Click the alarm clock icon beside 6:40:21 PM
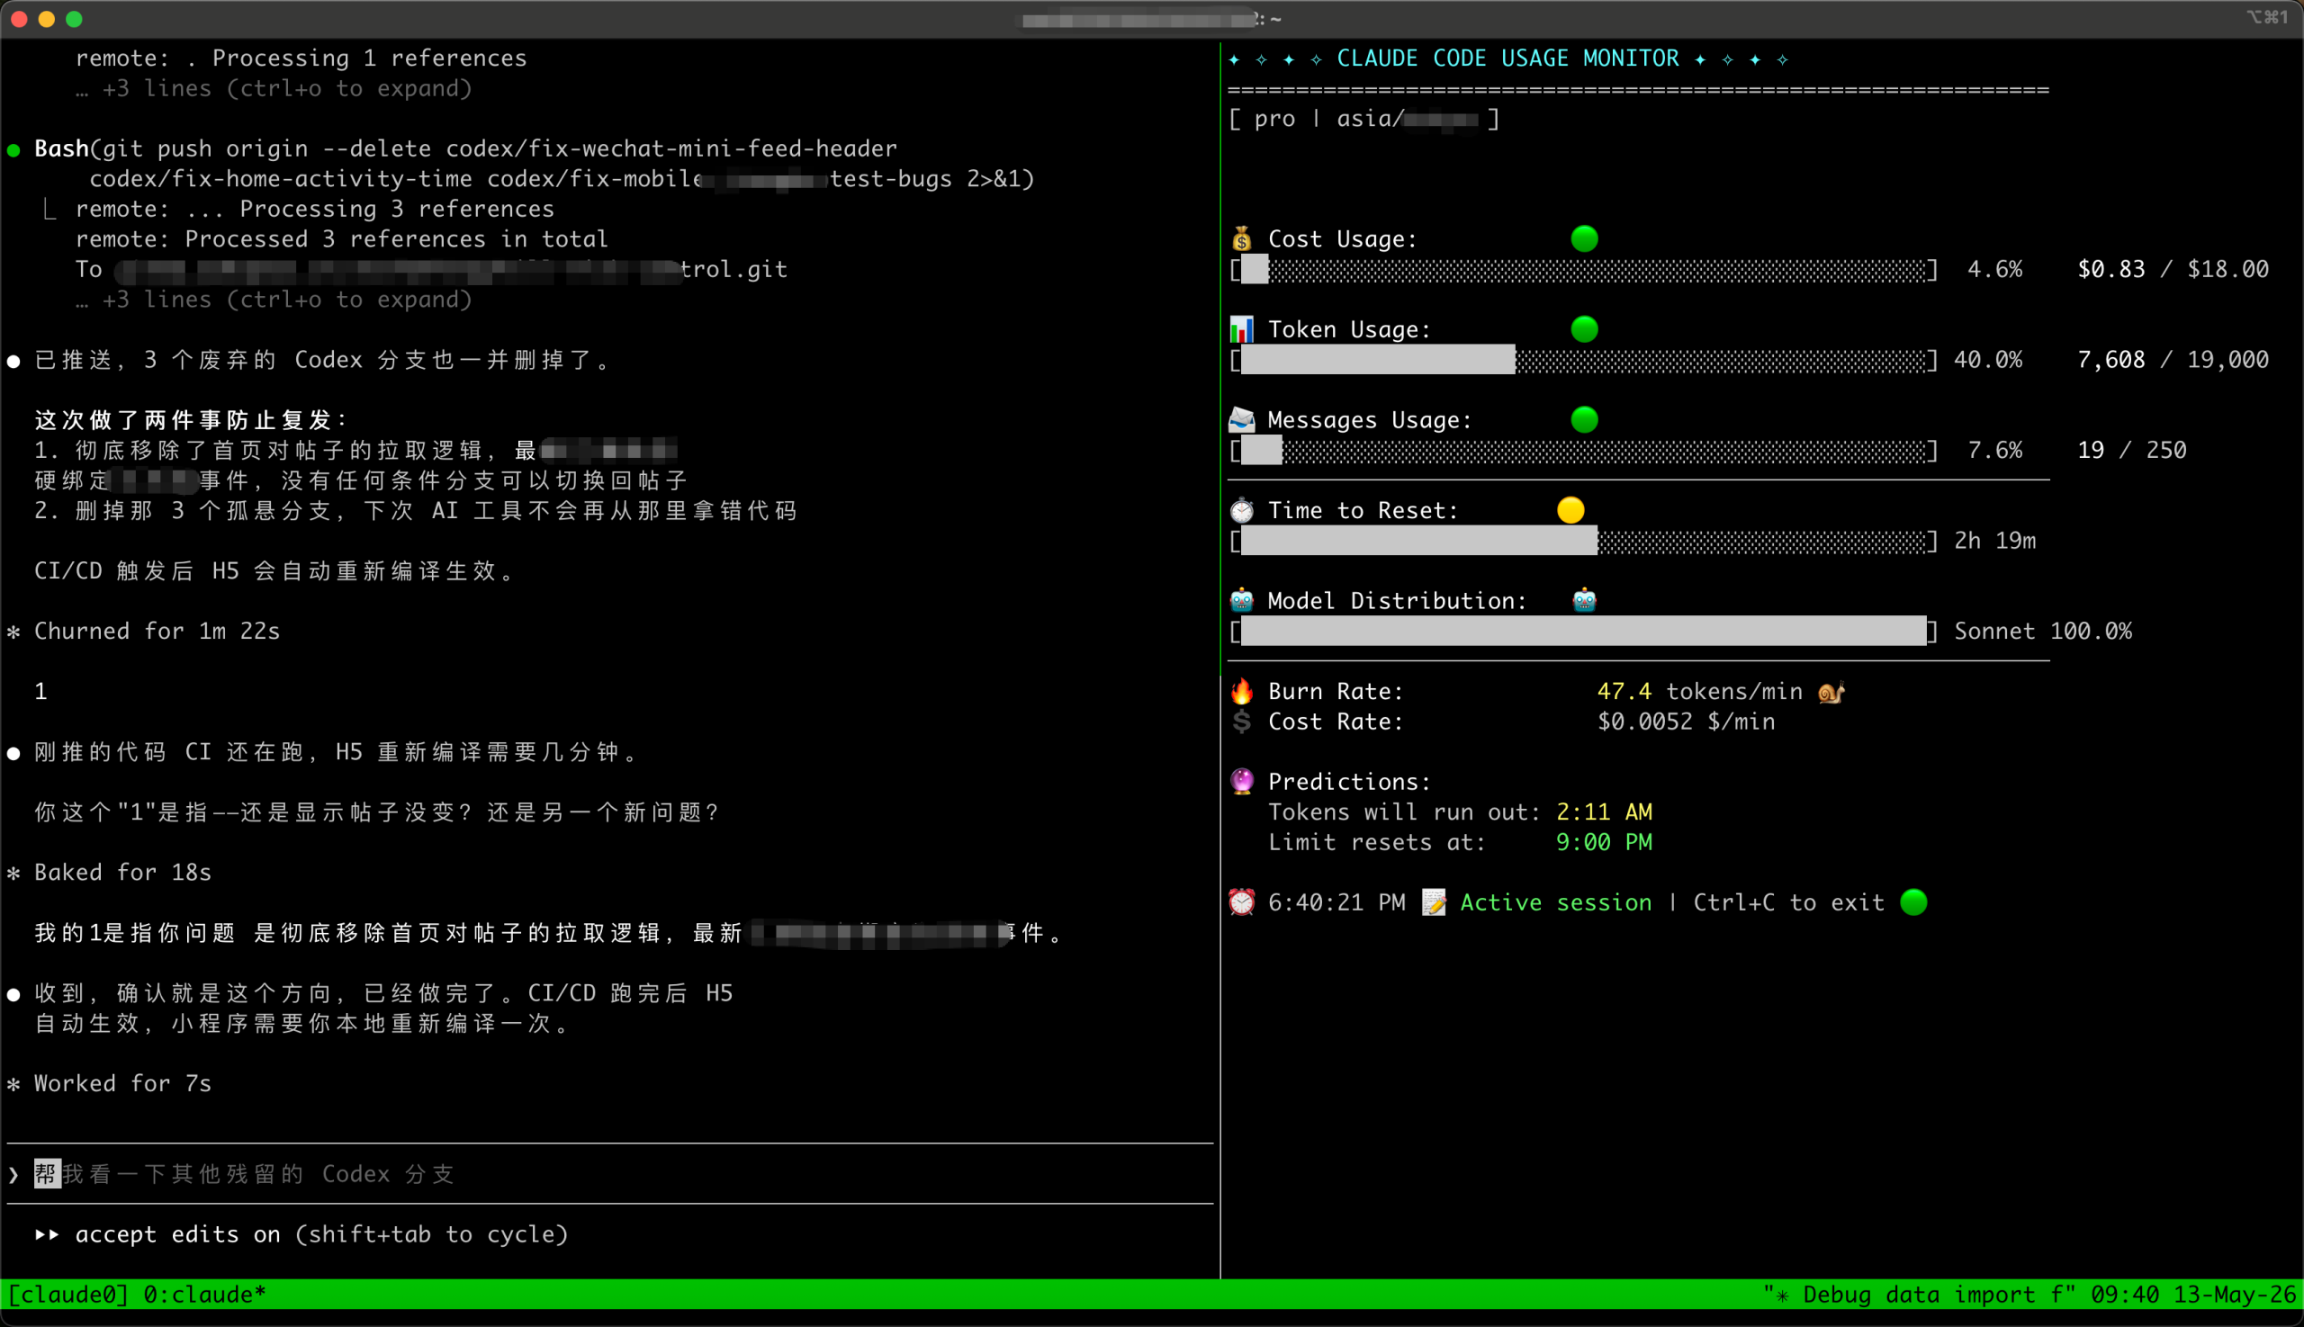 [1242, 902]
